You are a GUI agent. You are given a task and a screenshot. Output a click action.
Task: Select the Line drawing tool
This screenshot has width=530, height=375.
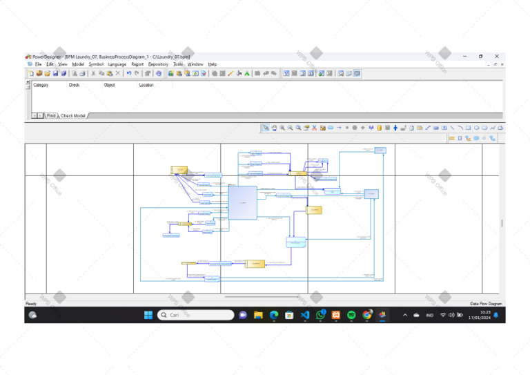pos(452,128)
